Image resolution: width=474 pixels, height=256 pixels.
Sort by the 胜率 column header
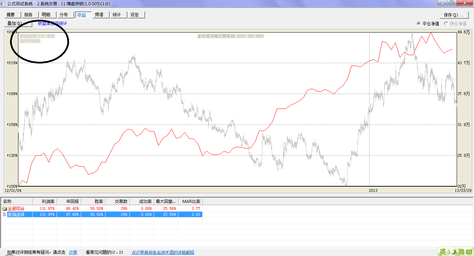coord(93,201)
